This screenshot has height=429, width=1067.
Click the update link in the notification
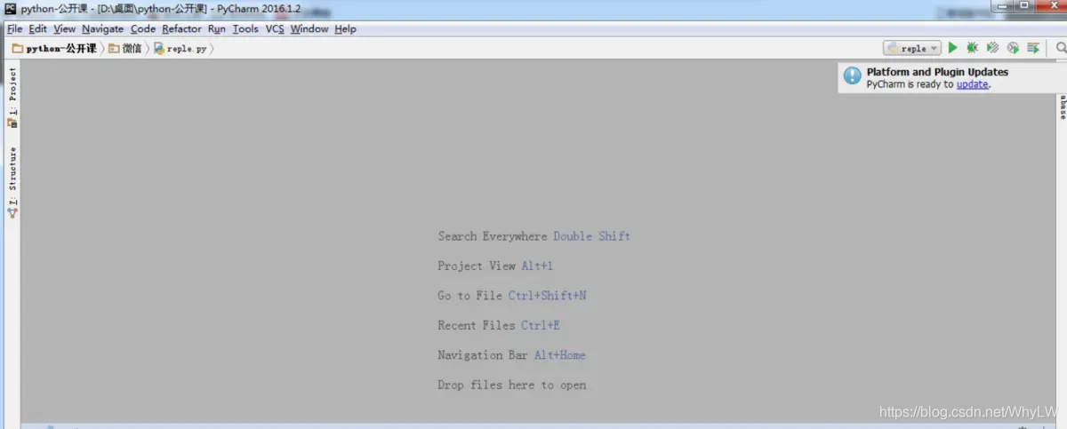coord(972,84)
